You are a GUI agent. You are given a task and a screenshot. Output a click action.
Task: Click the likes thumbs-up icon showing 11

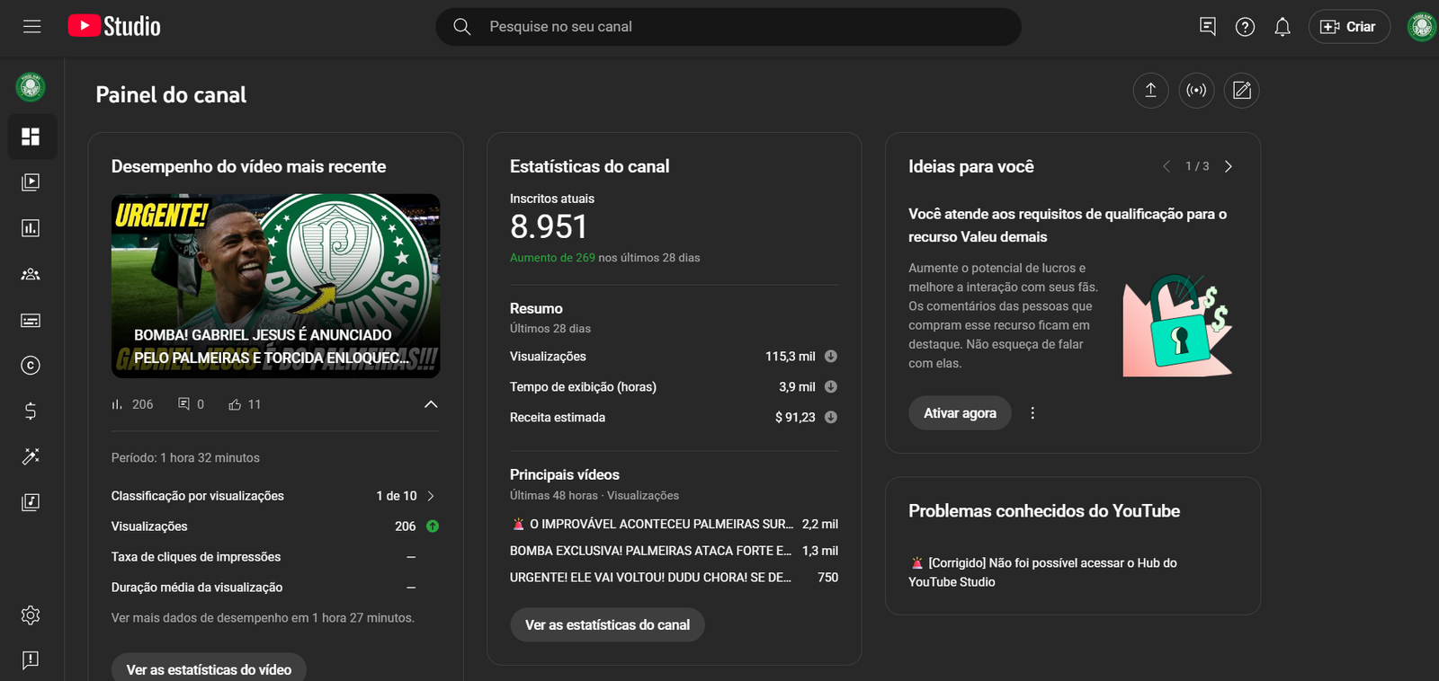pos(235,404)
